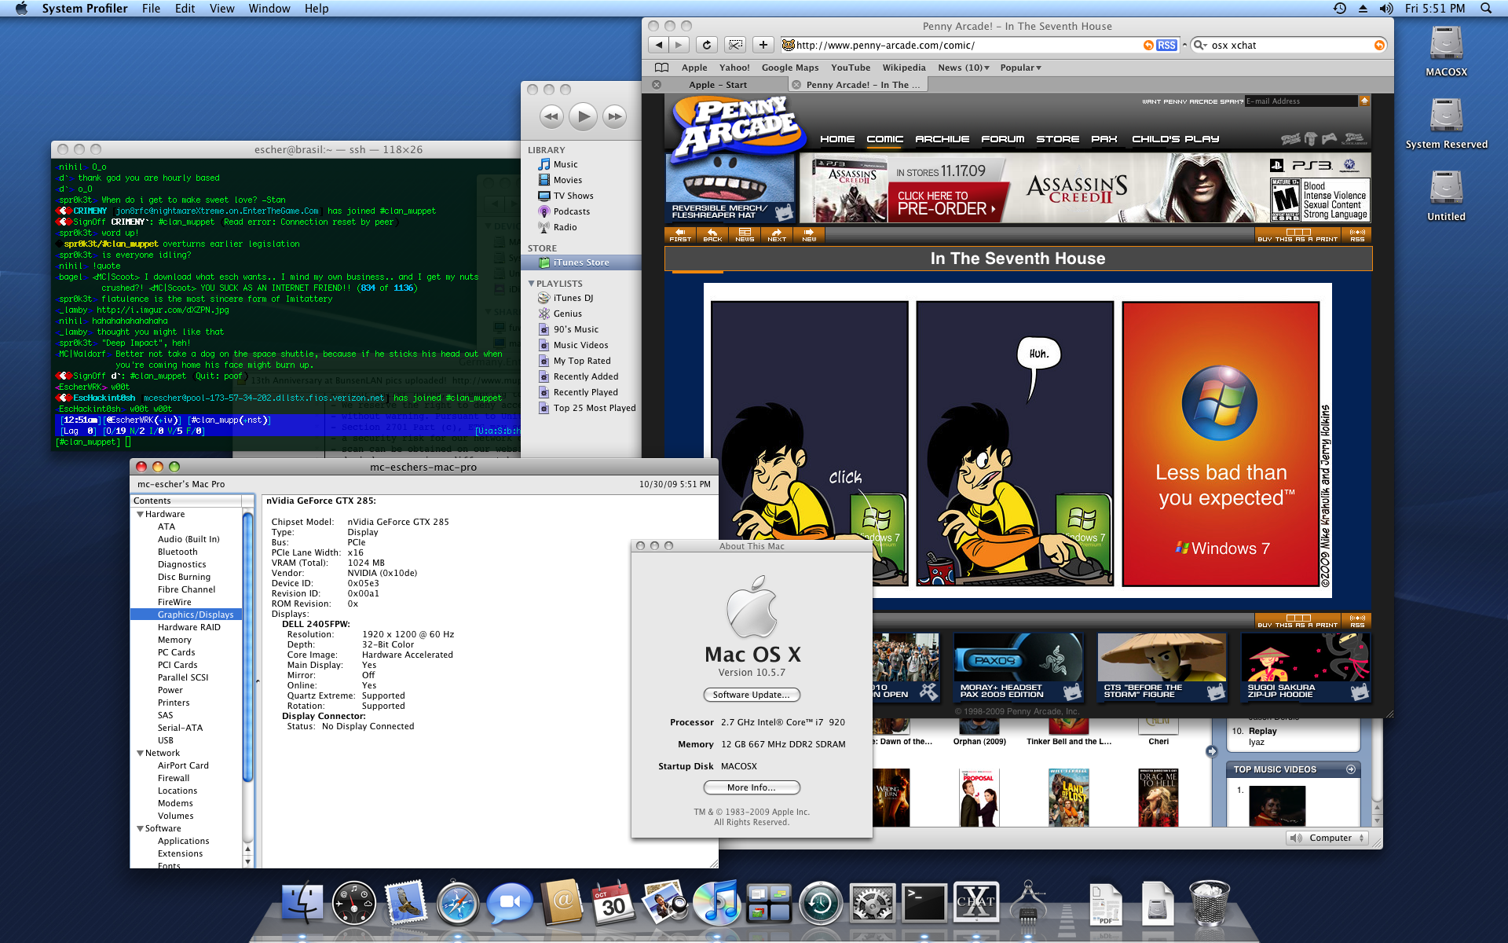Open the iTunes DJ playlist

coord(581,298)
